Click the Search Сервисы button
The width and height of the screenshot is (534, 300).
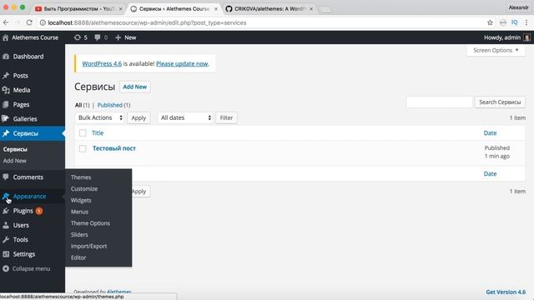tap(500, 102)
